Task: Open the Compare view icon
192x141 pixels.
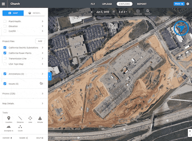Action: click(x=138, y=12)
